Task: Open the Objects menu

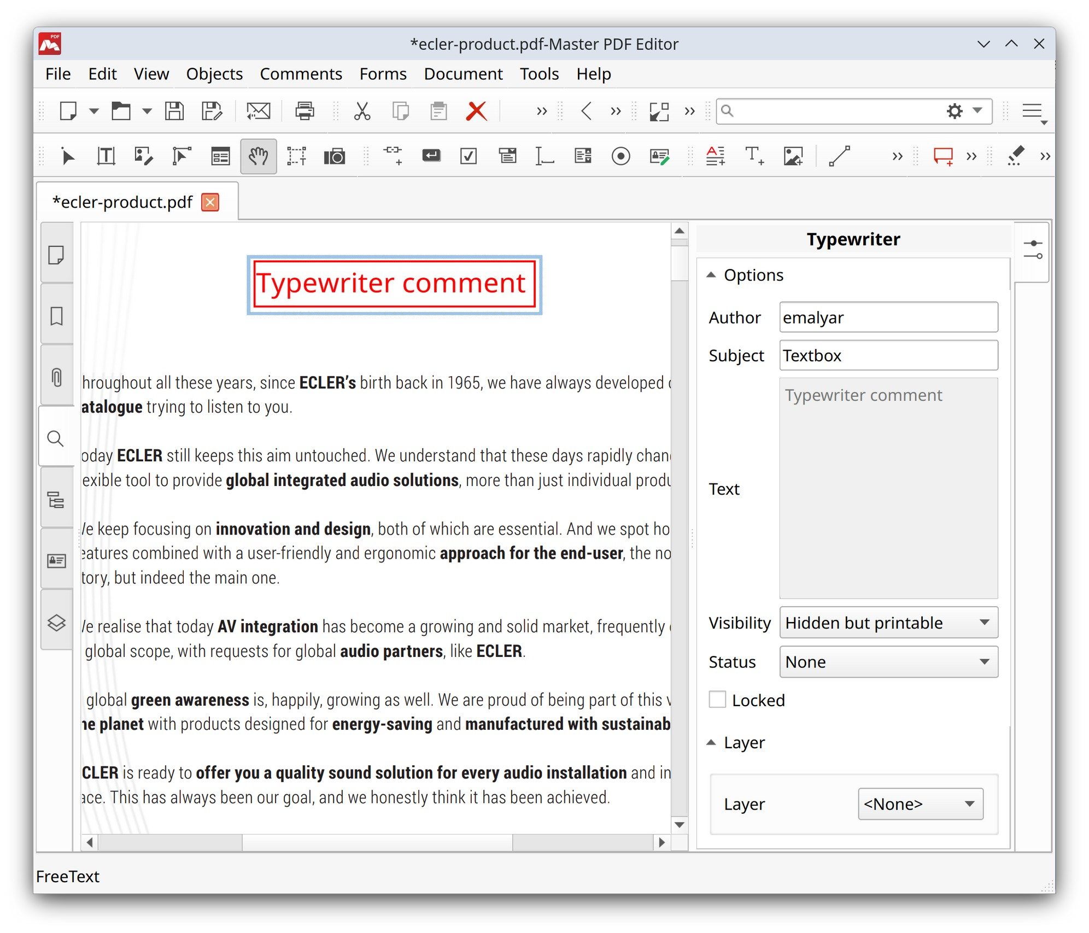Action: (214, 74)
